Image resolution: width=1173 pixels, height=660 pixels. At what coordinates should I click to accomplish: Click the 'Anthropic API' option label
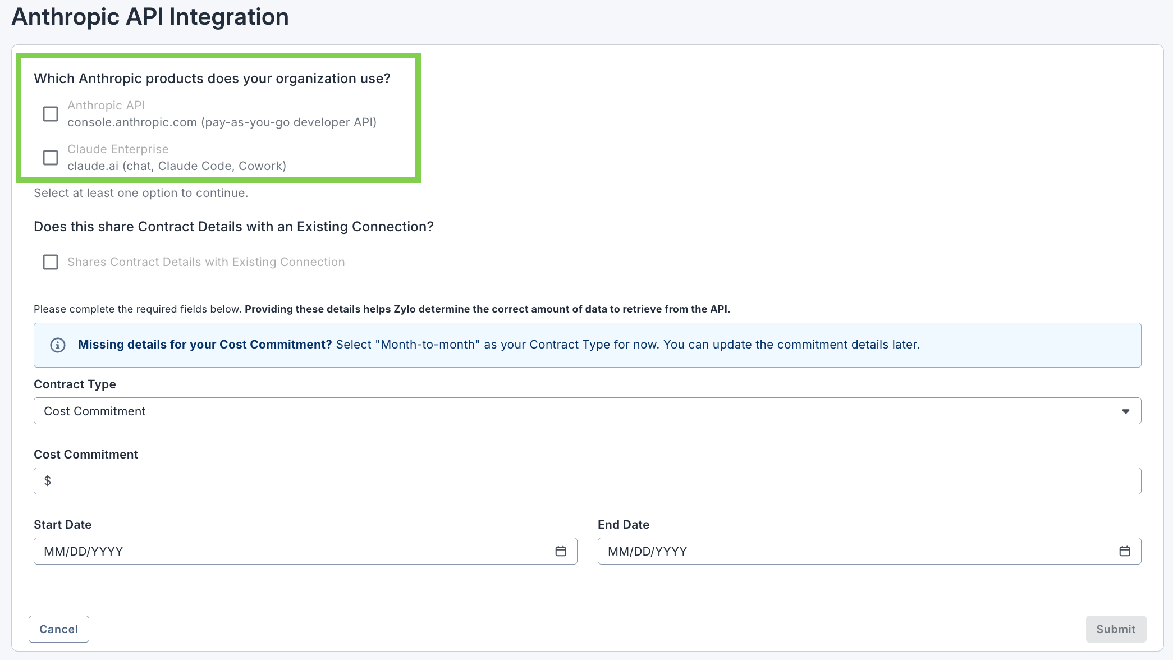[106, 106]
